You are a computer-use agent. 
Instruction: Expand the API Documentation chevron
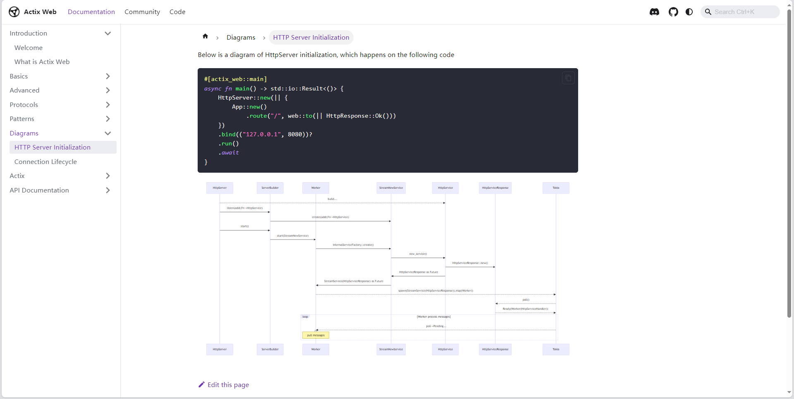[108, 190]
